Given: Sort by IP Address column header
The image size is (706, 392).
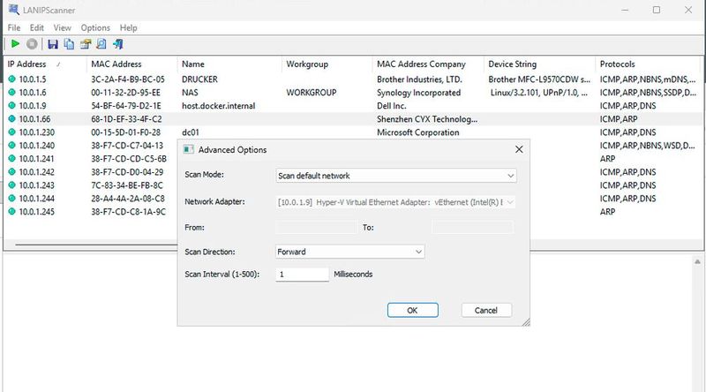Looking at the screenshot, I should (x=44, y=64).
